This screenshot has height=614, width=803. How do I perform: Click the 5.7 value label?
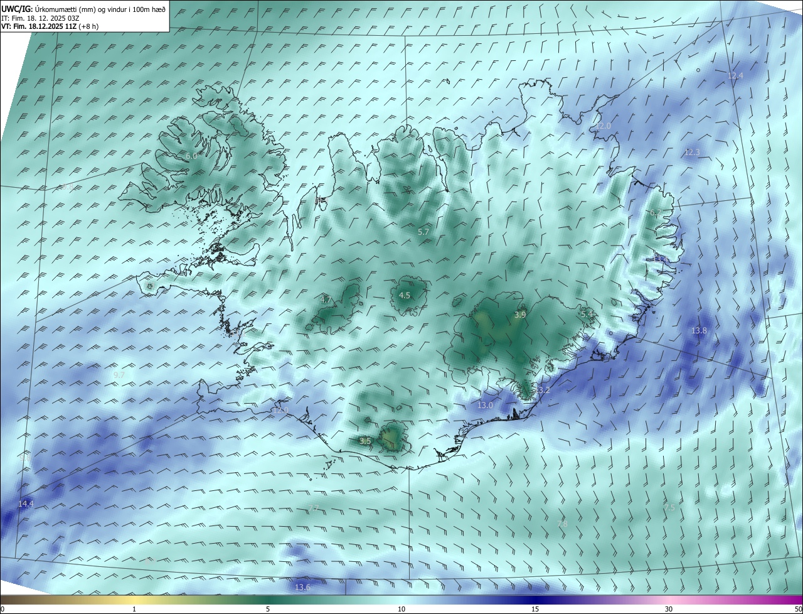pos(423,232)
